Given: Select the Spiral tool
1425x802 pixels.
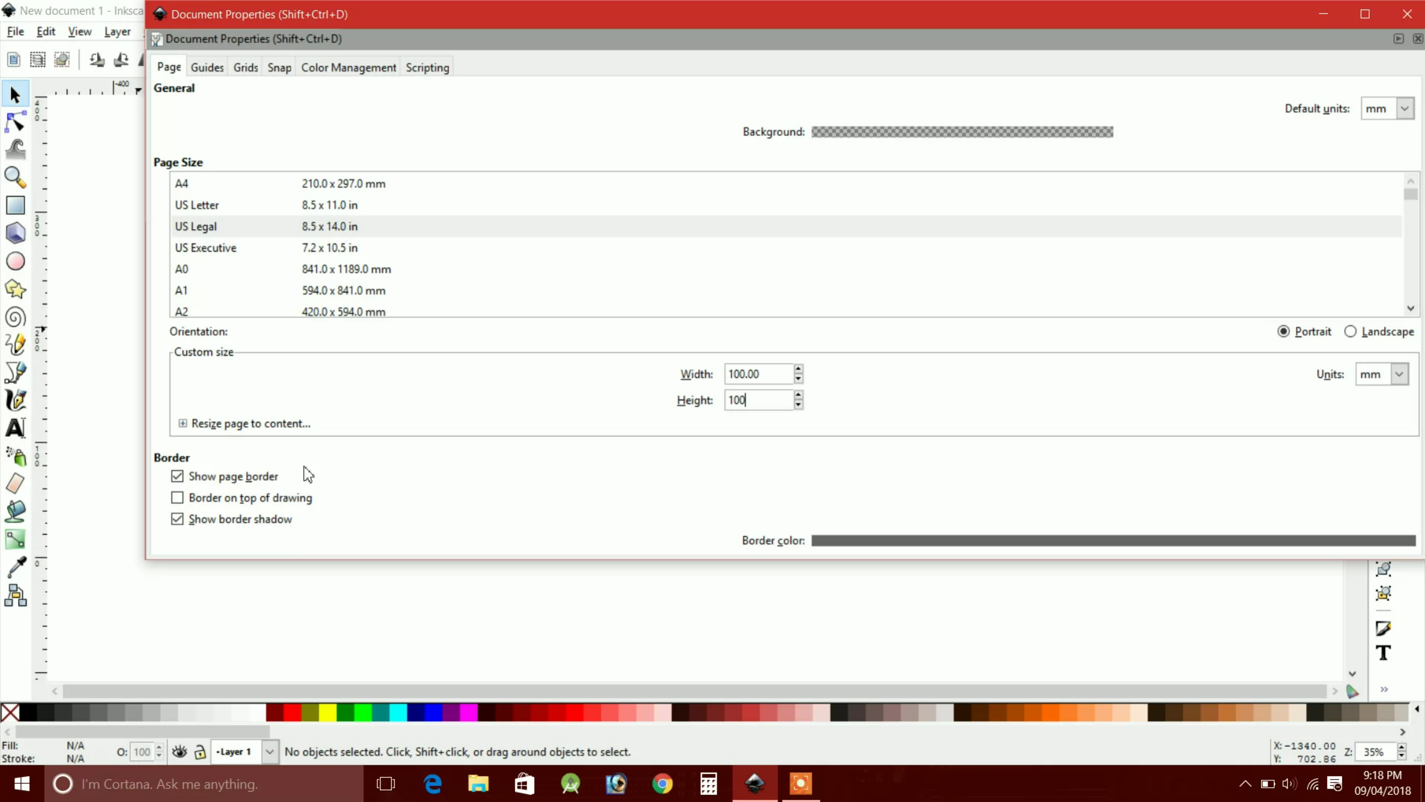Looking at the screenshot, I should point(15,317).
